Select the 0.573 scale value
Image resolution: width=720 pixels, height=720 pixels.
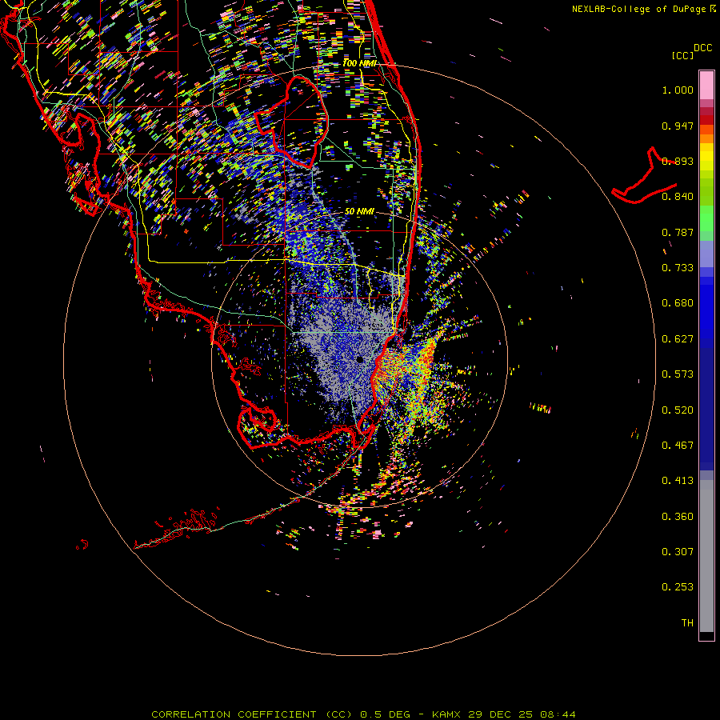(678, 374)
